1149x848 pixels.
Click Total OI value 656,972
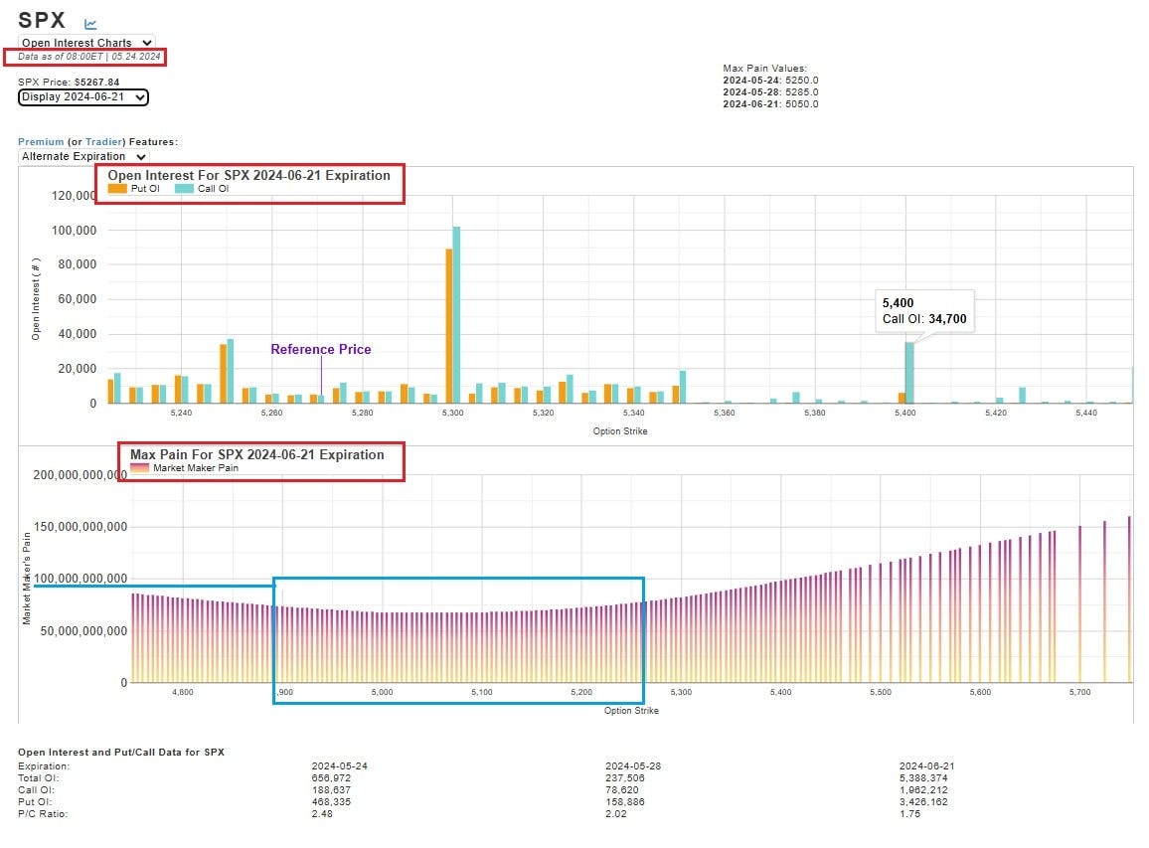(331, 777)
